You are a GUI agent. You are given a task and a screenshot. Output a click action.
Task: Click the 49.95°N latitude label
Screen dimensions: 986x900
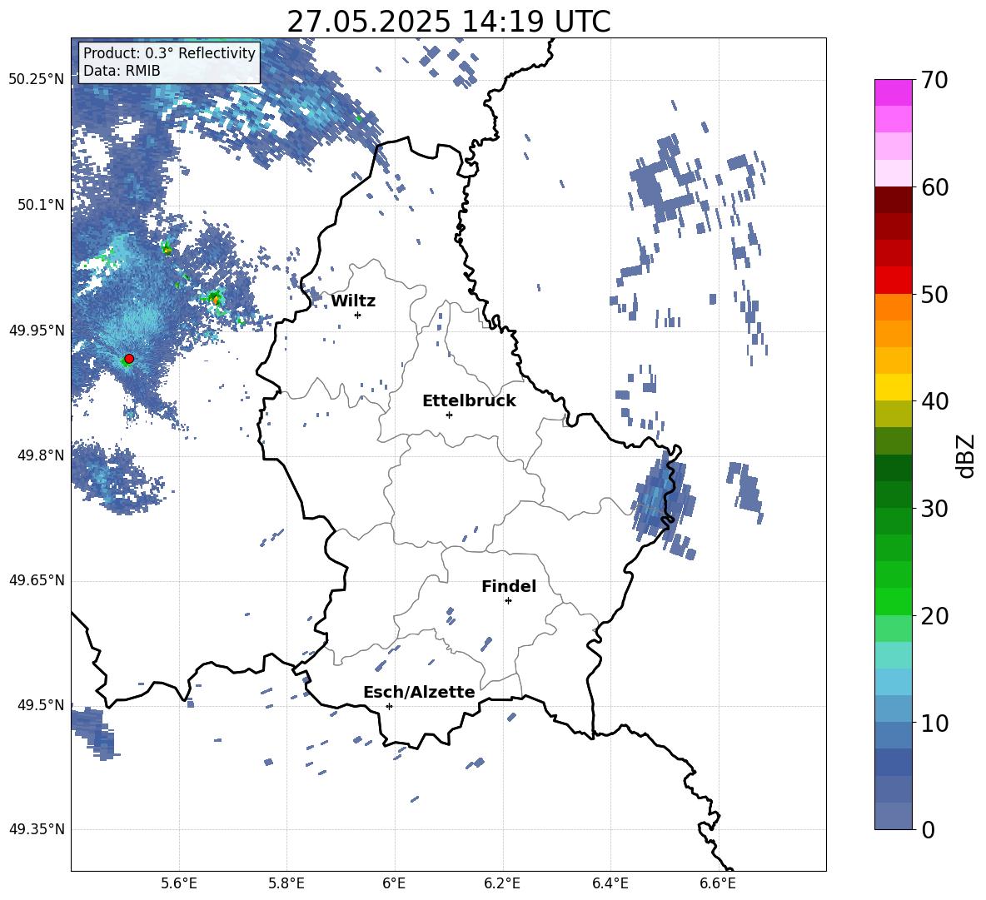(37, 331)
